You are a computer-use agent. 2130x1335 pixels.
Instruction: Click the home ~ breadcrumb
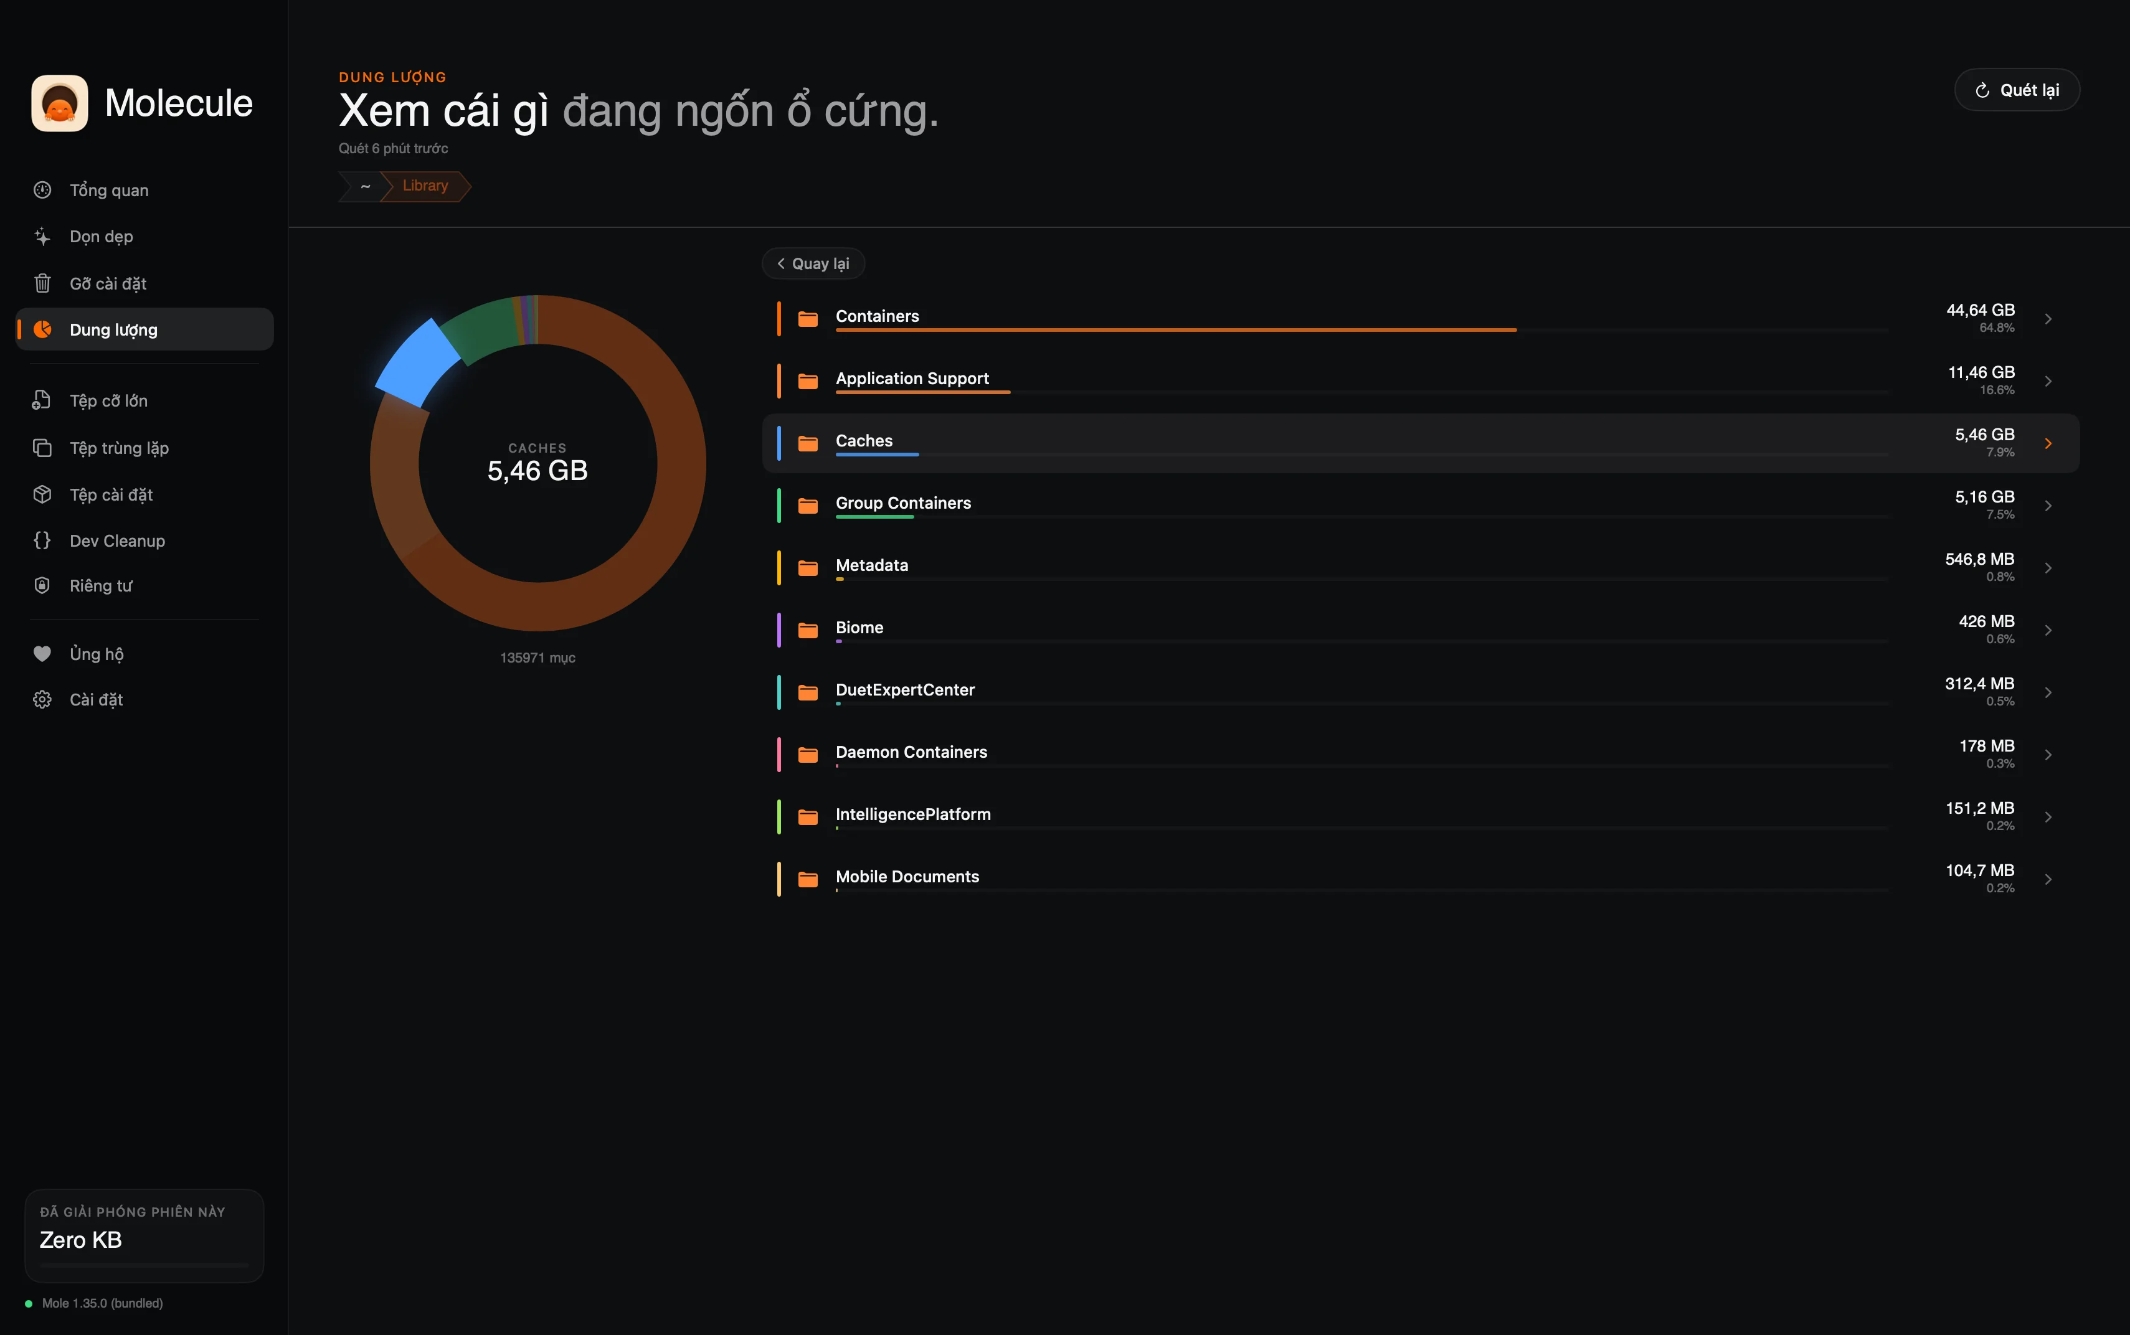365,186
